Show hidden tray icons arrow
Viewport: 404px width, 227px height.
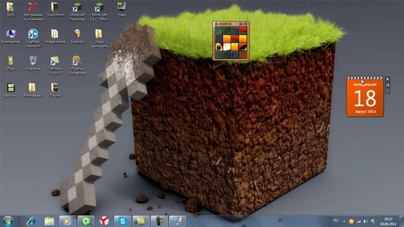click(x=344, y=221)
